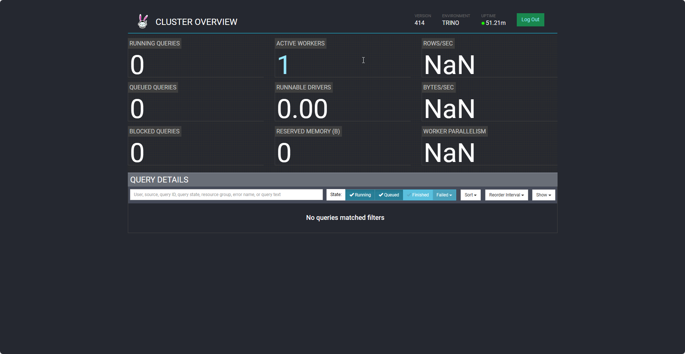Toggle the Queued state filter
This screenshot has height=354, width=685.
tap(389, 195)
